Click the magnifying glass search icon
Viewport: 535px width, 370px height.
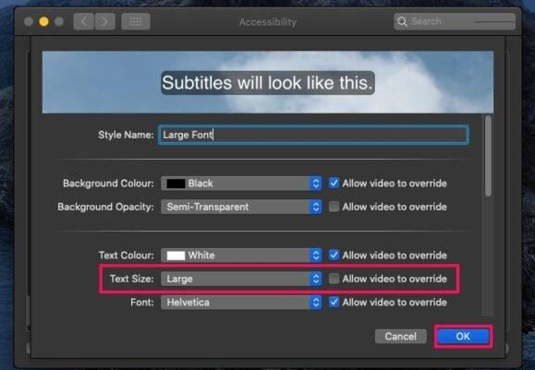[x=402, y=21]
